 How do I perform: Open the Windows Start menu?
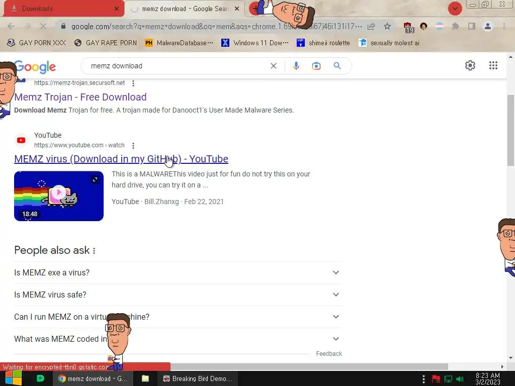pos(14,378)
